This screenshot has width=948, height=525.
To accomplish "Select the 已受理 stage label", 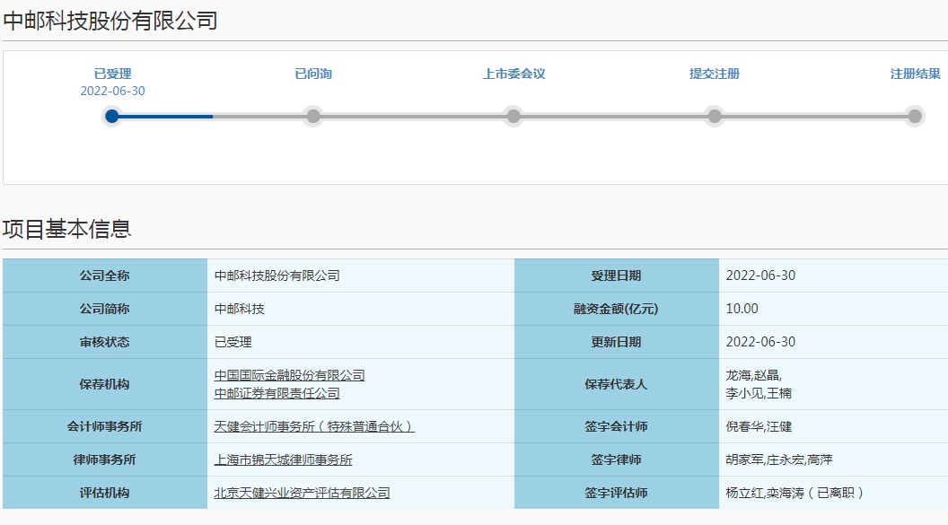I will coord(112,74).
